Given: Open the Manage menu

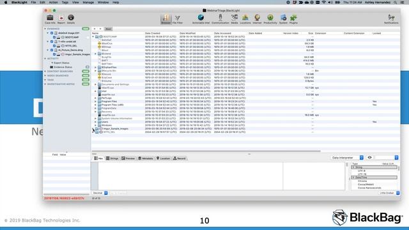Looking at the screenshot, I should pos(88,3).
